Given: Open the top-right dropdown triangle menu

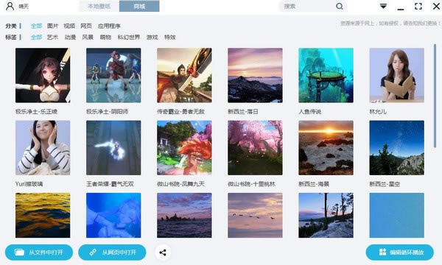Looking at the screenshot, I should pyautogui.click(x=383, y=6).
